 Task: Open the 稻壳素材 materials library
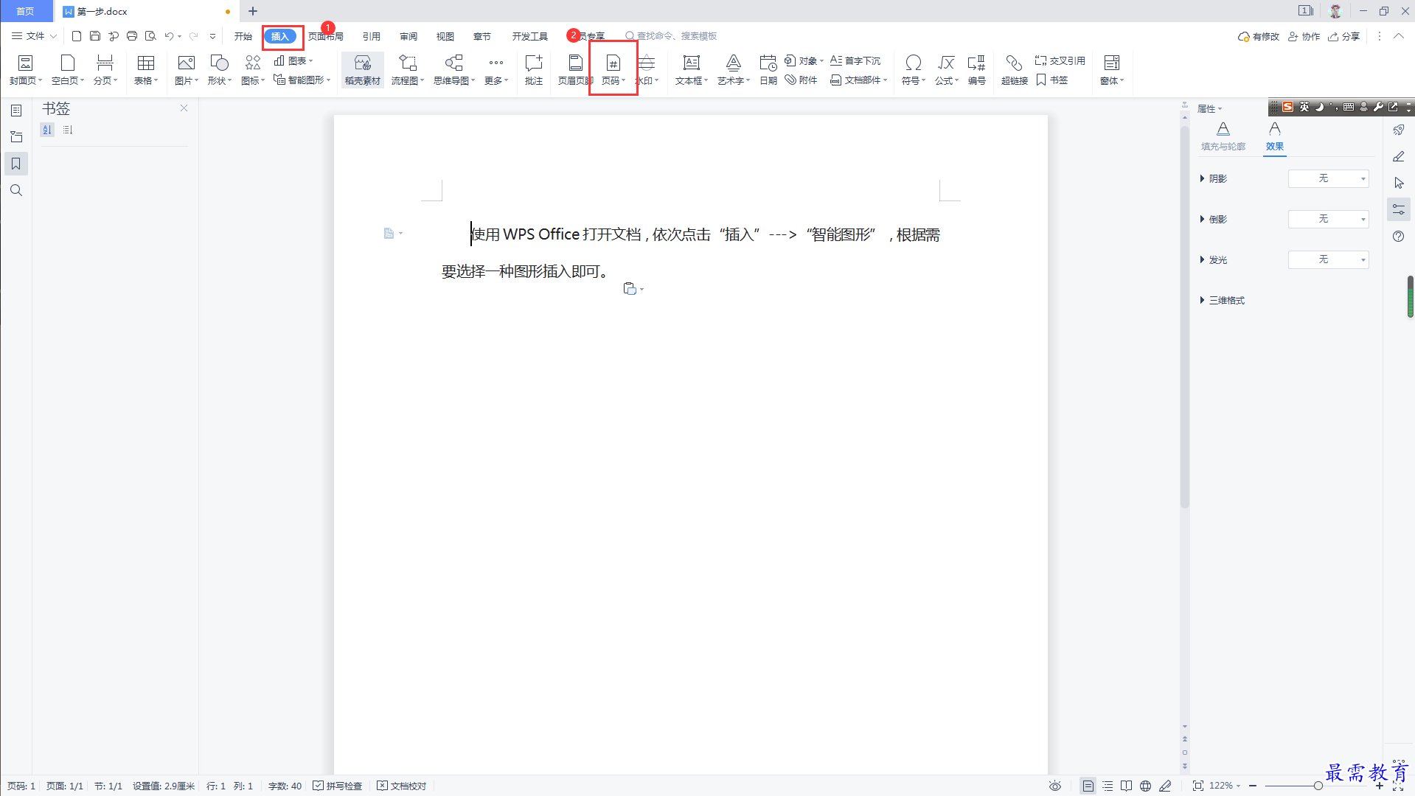click(x=363, y=70)
